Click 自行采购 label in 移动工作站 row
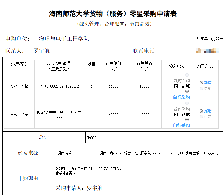 point(181,97)
